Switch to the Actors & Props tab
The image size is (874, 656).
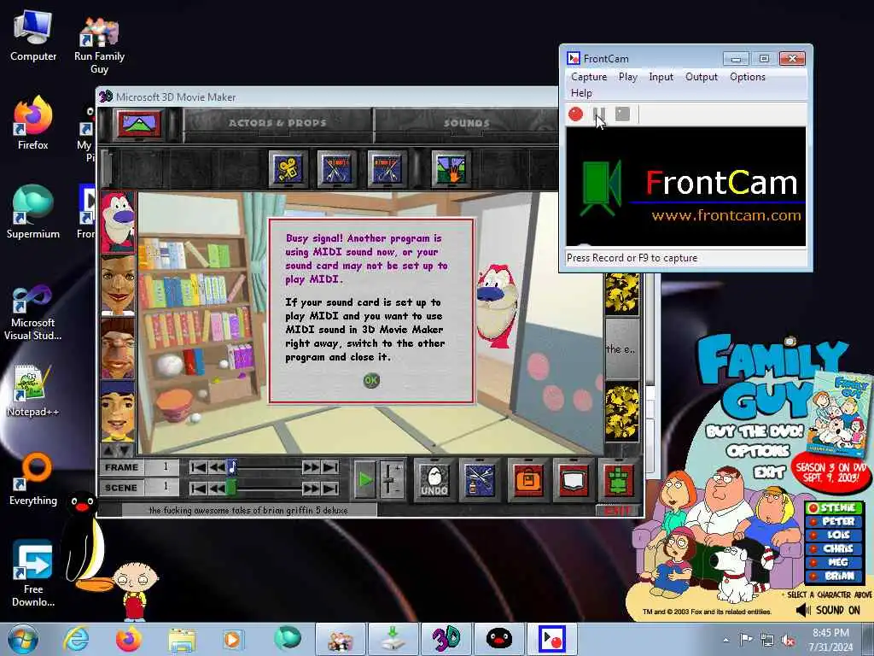(277, 123)
